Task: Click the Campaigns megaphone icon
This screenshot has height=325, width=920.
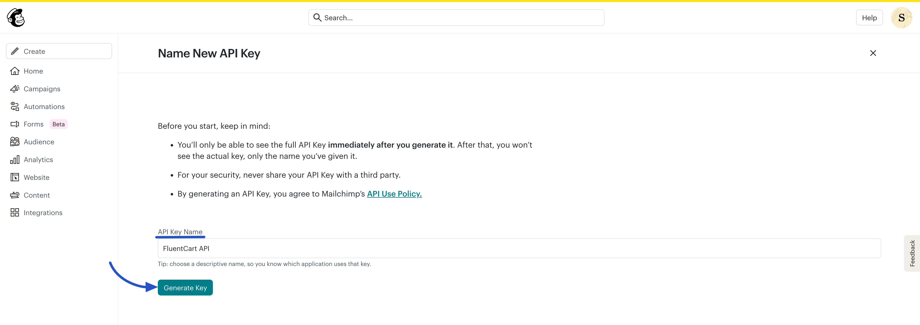Action: click(x=15, y=89)
